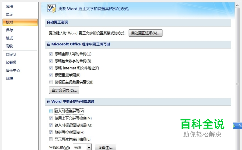Select the 显示 category in sidebar
This screenshot has width=242, height=150.
9,14
